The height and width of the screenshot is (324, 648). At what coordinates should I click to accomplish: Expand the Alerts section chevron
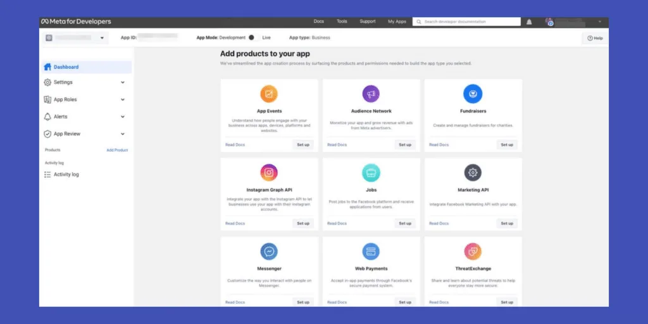click(123, 116)
